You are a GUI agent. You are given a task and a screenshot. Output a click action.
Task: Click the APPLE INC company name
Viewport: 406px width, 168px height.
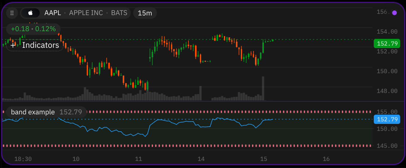(86, 13)
